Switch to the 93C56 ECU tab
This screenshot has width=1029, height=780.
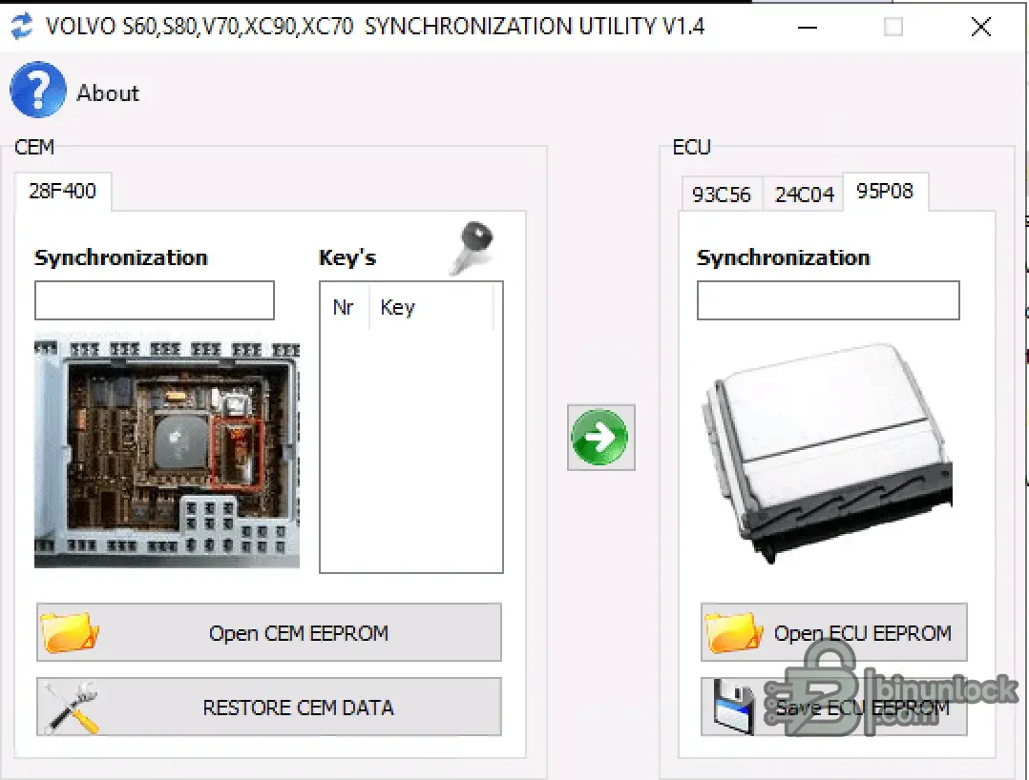[722, 195]
